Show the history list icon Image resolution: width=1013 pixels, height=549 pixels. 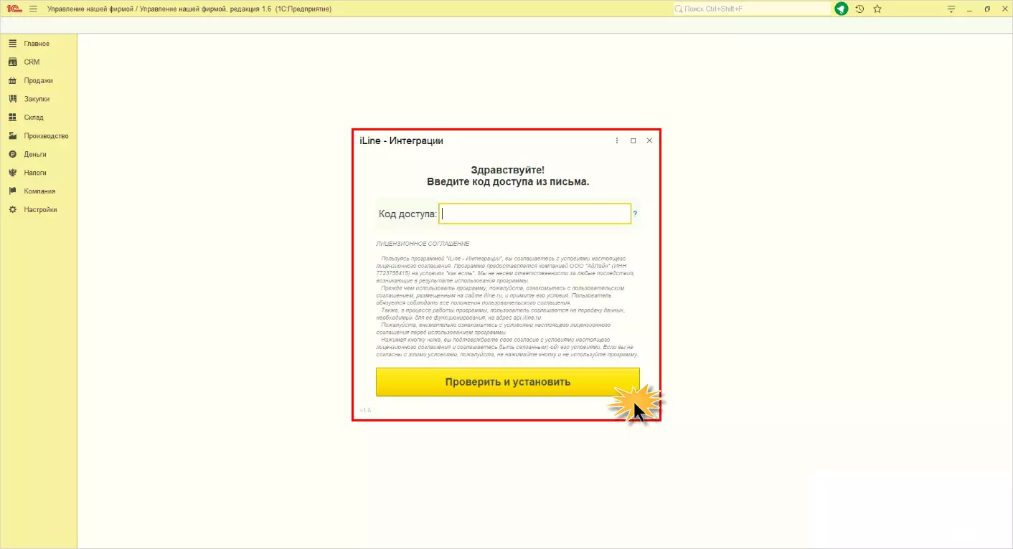(859, 9)
